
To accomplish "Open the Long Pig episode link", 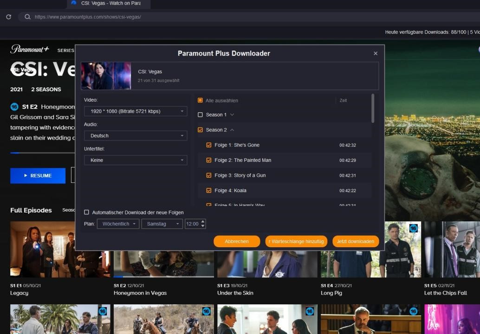I will [x=331, y=293].
